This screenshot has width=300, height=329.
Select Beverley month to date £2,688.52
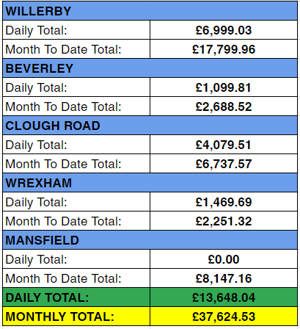[x=224, y=106]
